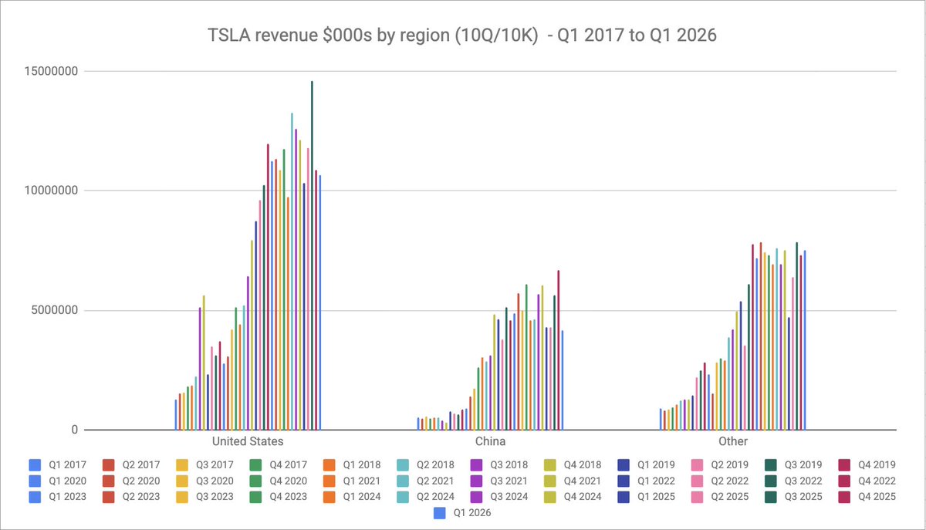Select the 'Q4 2020' legend label
This screenshot has width=926, height=530.
click(288, 481)
